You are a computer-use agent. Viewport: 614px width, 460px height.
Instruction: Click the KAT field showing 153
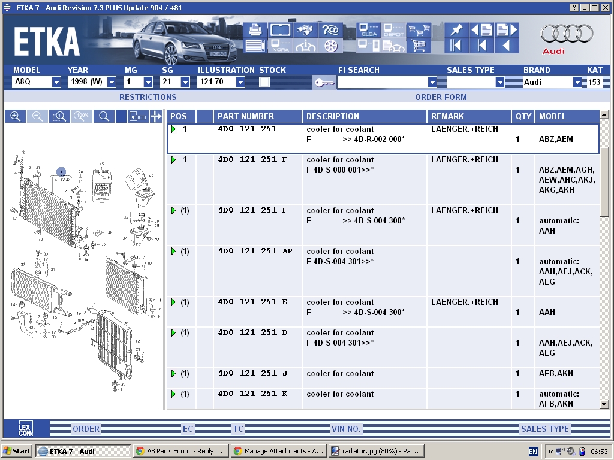pyautogui.click(x=594, y=82)
